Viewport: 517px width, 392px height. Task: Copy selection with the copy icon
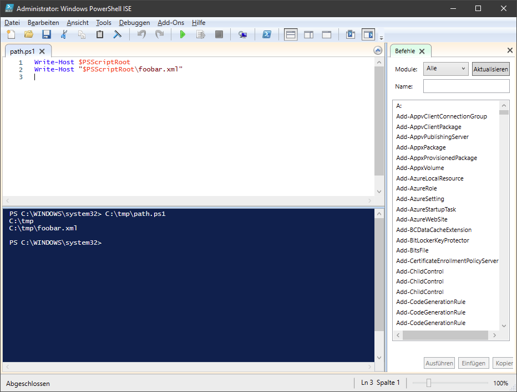[x=82, y=34]
